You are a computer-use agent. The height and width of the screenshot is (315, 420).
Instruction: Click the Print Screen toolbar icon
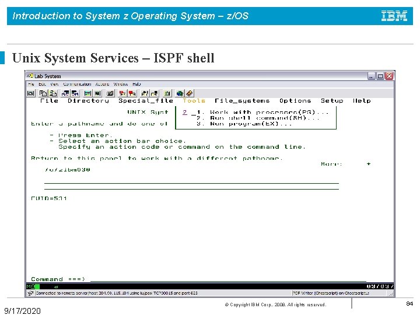pyautogui.click(x=31, y=93)
